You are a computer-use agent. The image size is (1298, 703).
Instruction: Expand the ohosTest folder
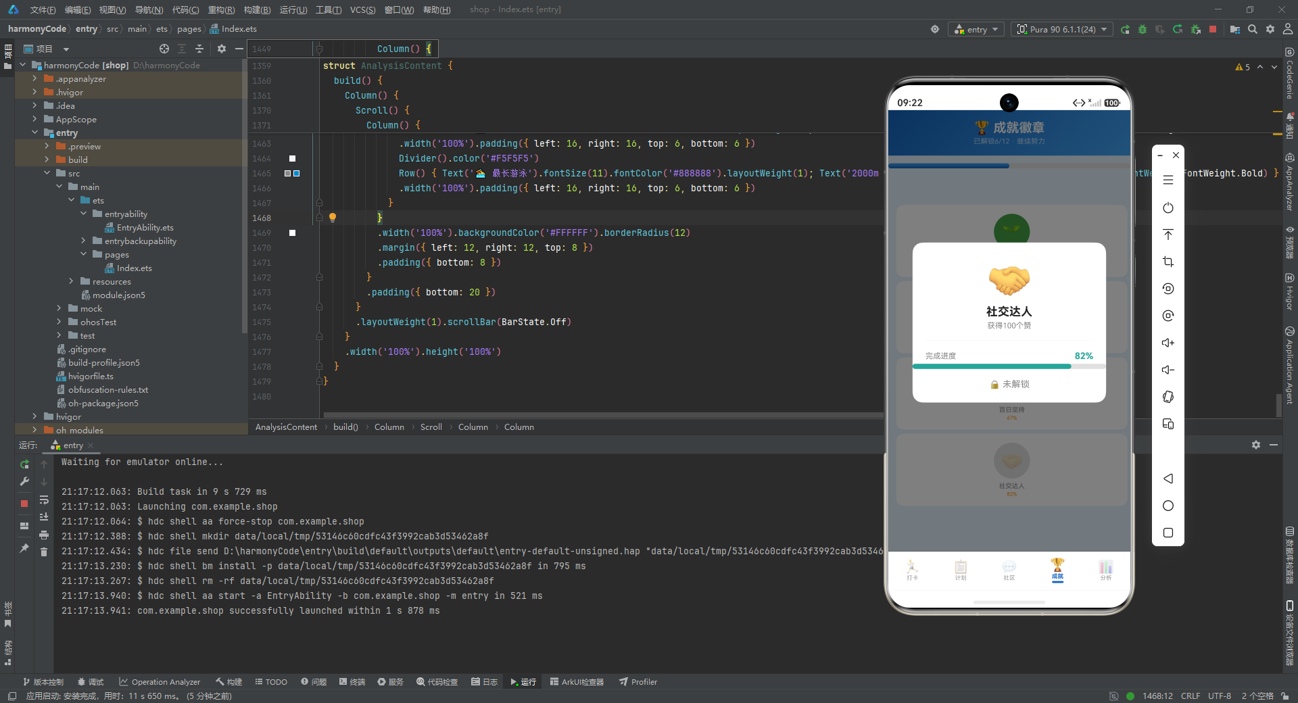59,322
